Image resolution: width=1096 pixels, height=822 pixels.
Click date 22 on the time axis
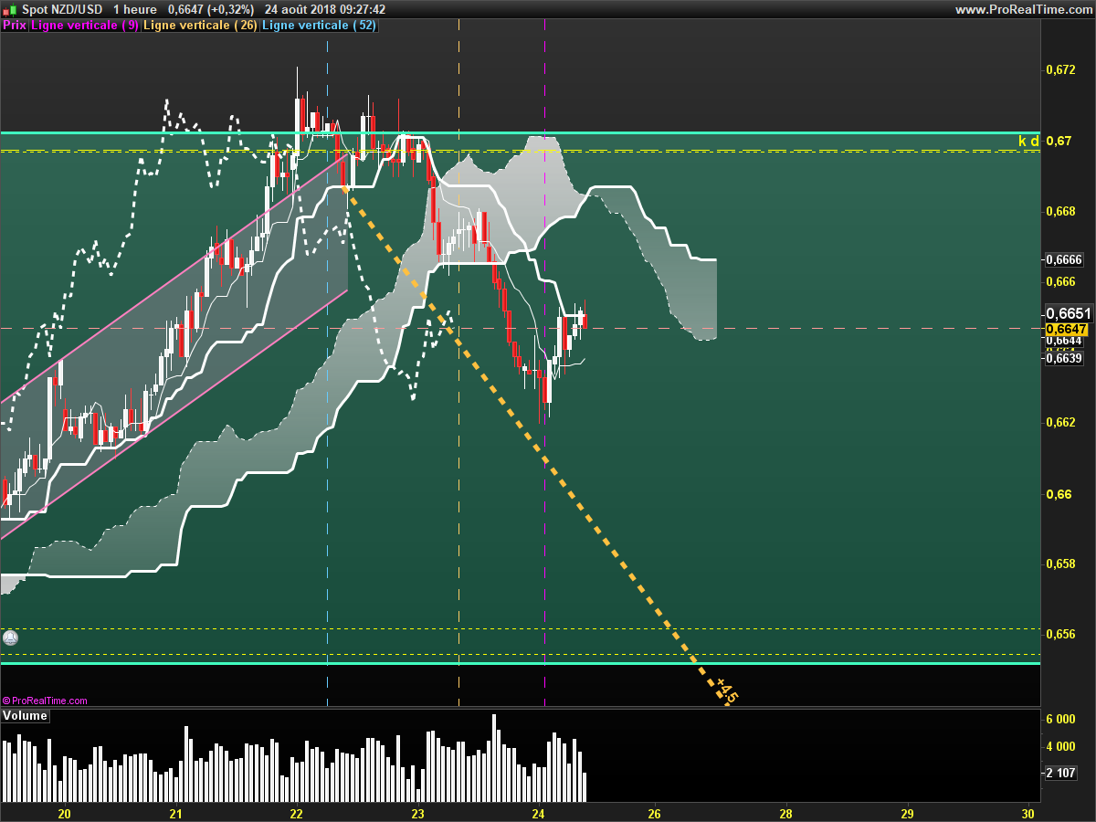[296, 813]
